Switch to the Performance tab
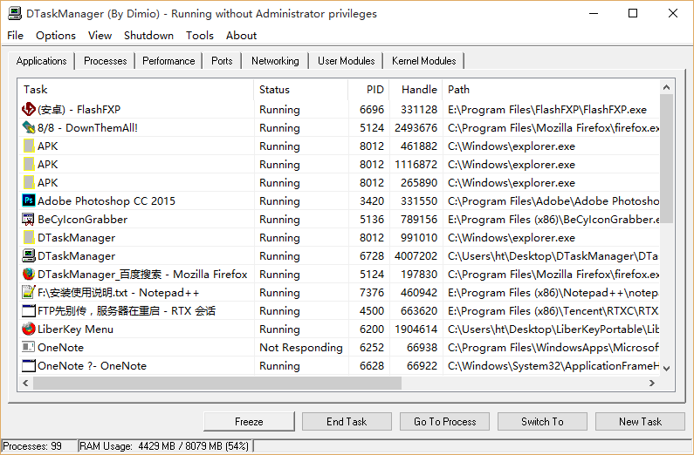694x455 pixels. pyautogui.click(x=168, y=61)
